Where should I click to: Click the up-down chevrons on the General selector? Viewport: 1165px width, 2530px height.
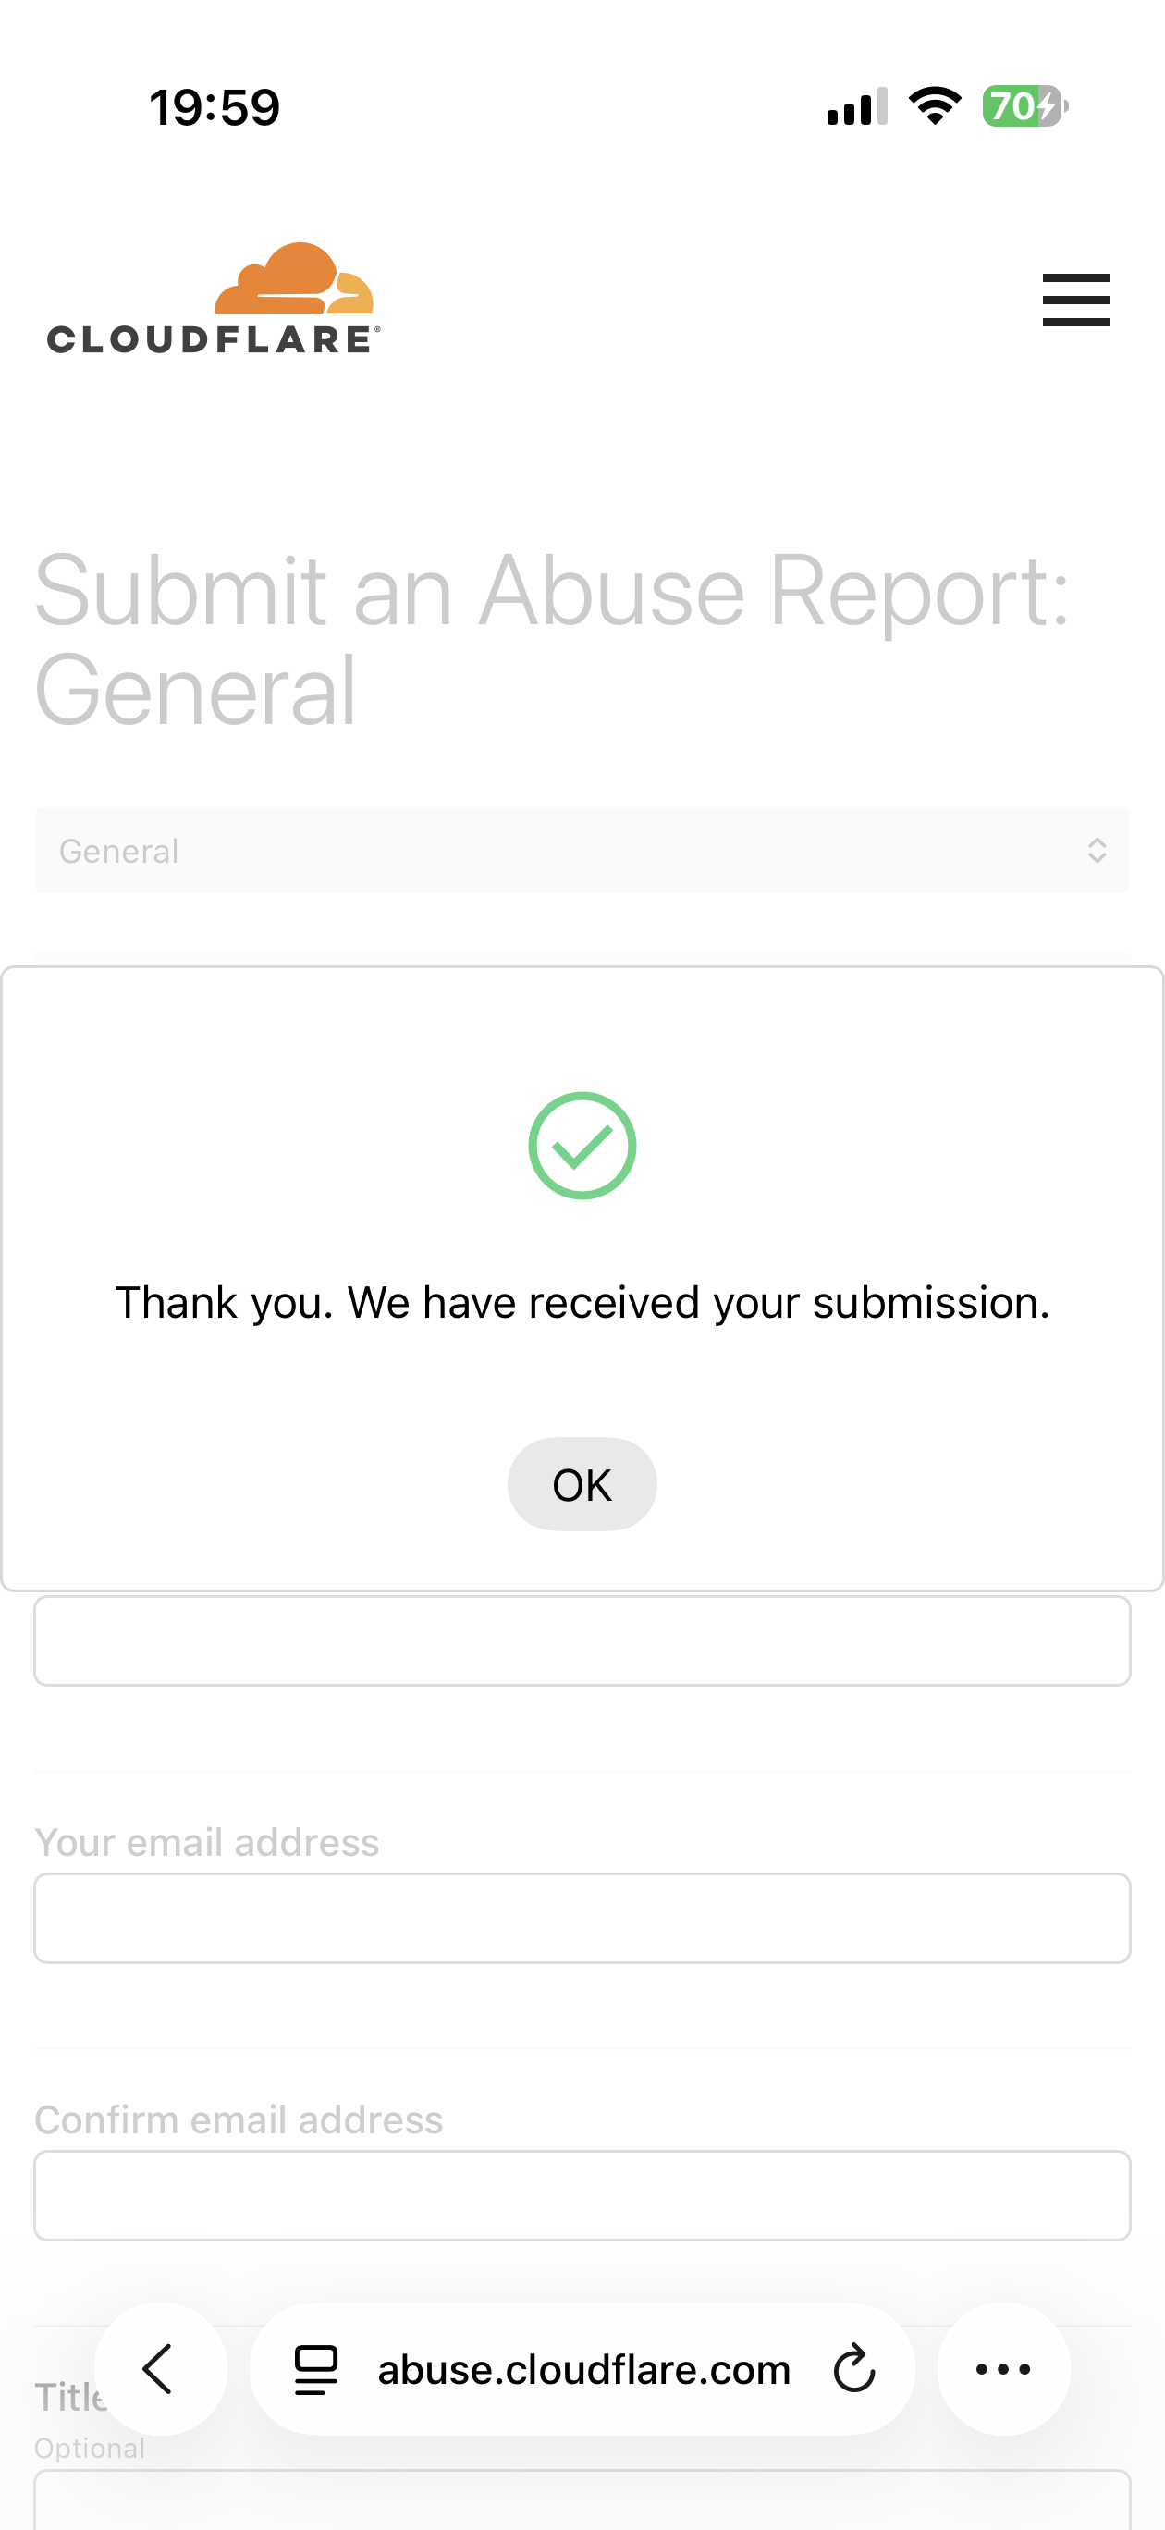(x=1097, y=851)
